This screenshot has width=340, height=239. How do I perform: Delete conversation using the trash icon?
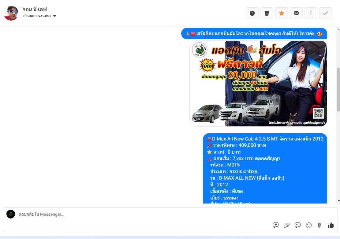pos(267,13)
